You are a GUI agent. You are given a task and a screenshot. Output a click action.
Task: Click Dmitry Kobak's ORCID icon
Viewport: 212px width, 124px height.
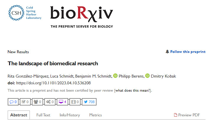pyautogui.click(x=147, y=76)
